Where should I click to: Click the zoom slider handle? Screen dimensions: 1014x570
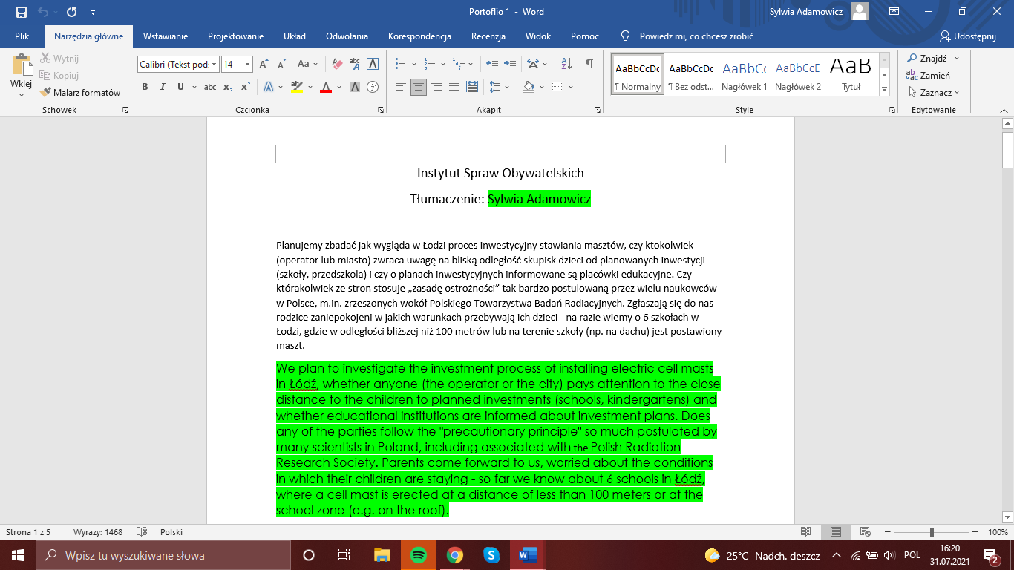click(x=932, y=532)
